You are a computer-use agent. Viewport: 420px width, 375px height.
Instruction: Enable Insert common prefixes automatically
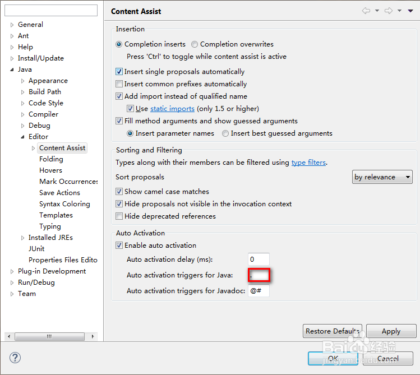(119, 84)
